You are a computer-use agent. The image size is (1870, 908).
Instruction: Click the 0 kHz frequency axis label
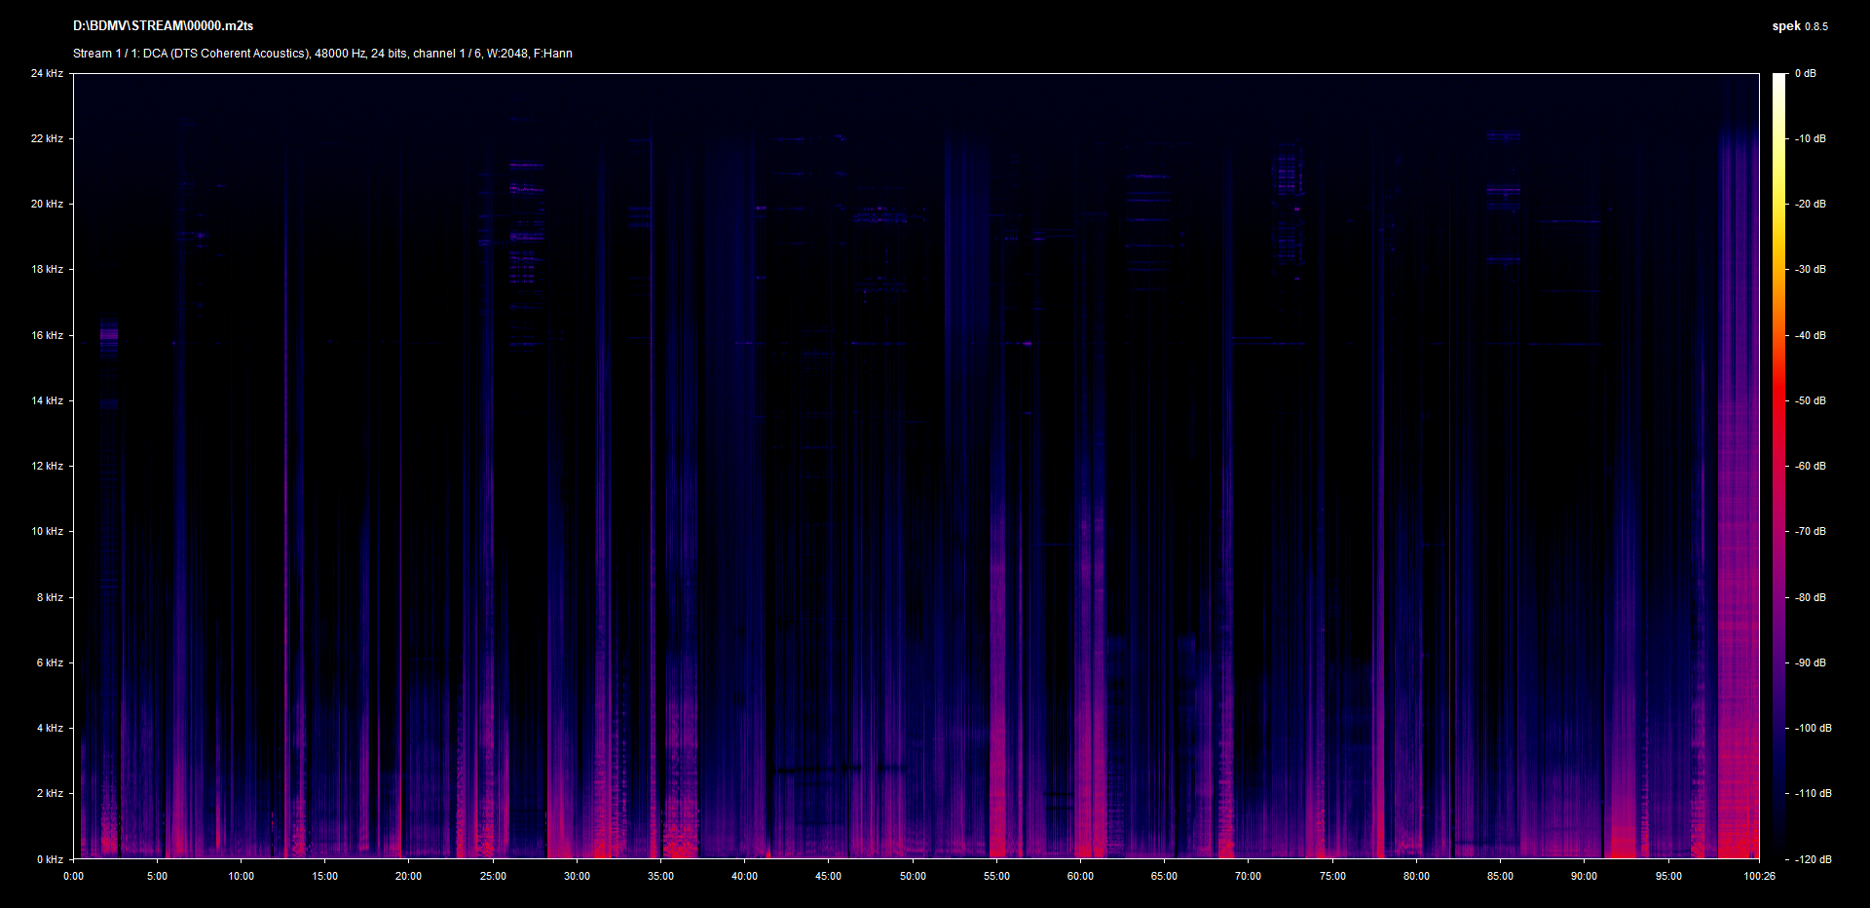(50, 859)
